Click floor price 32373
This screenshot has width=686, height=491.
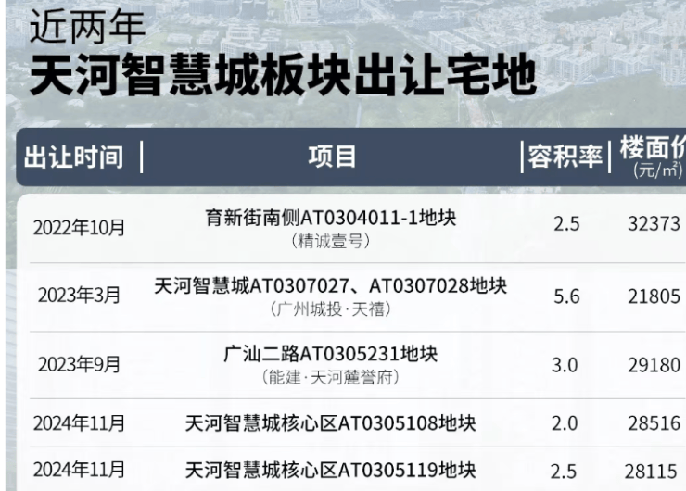(654, 224)
